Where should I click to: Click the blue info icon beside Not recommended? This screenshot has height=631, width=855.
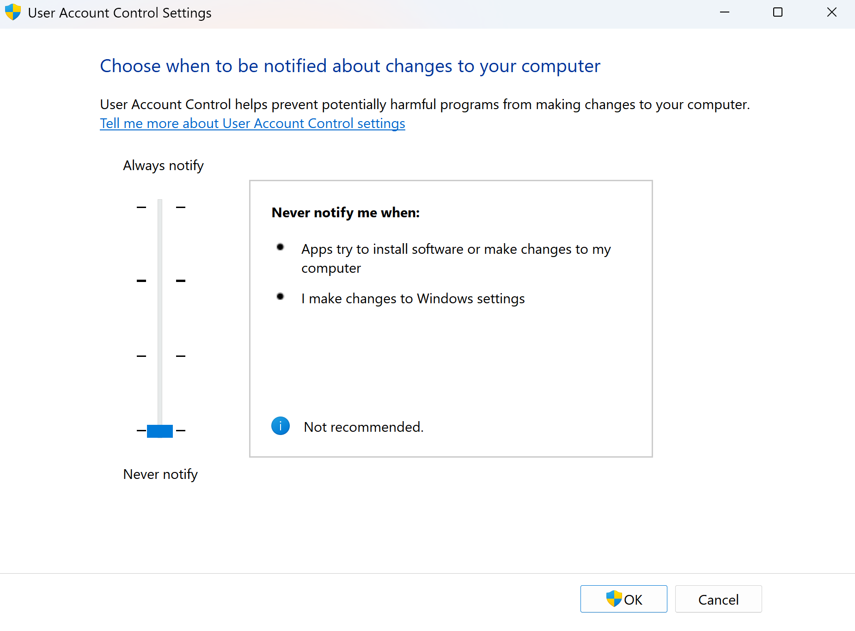(281, 426)
